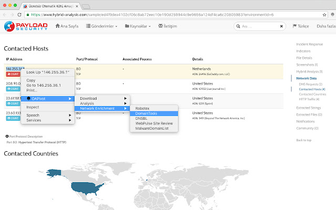Screen dimensions: 336x210
Task: Go to Ana Sayfa home link
Action: (68, 26)
